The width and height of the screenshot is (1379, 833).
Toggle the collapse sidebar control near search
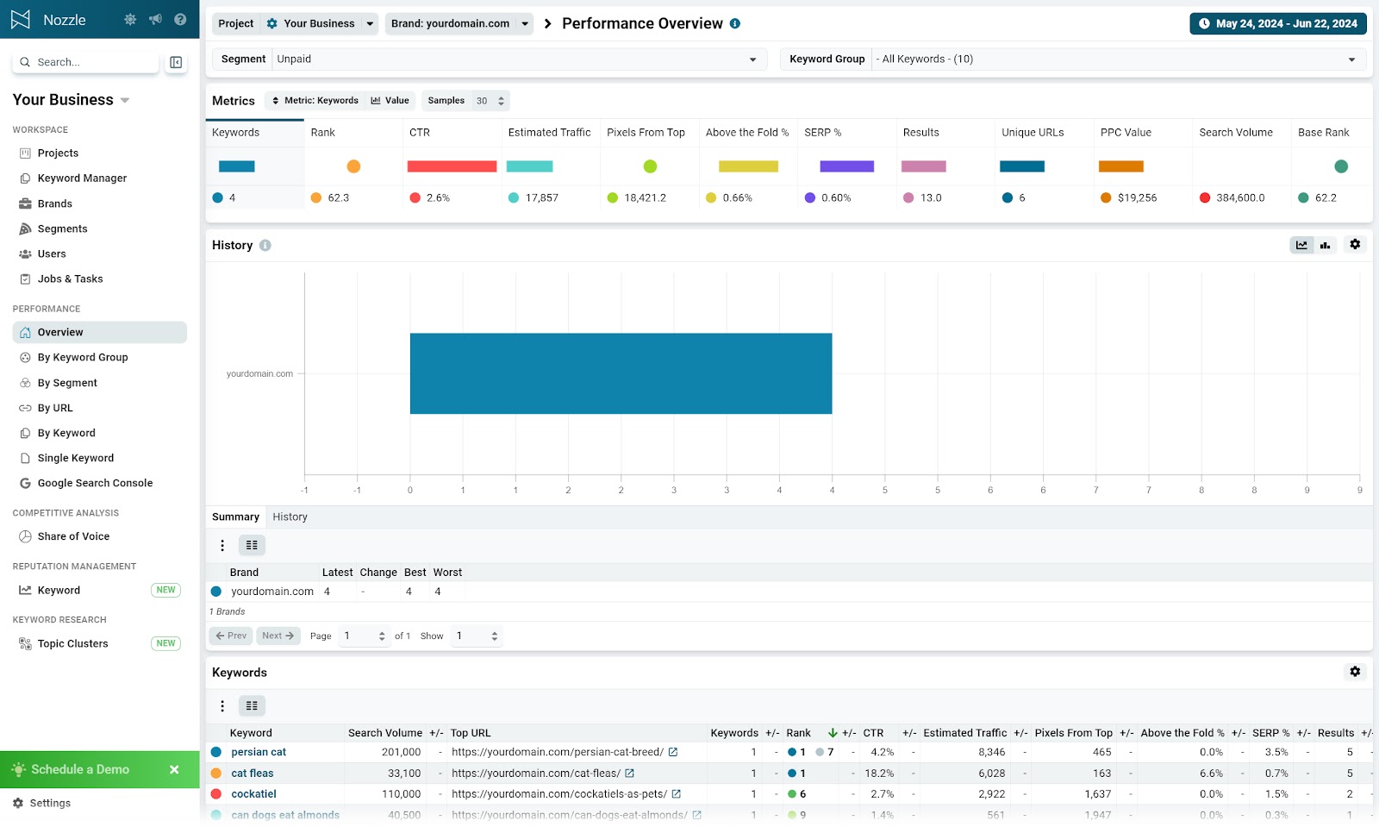point(176,62)
